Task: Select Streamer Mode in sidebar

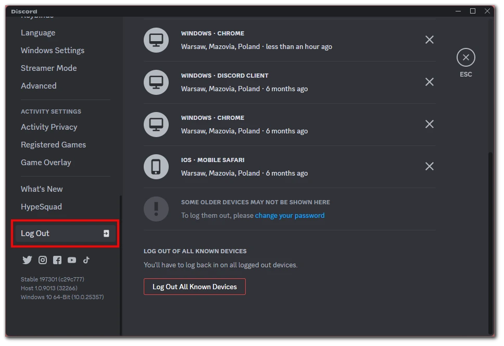Action: pyautogui.click(x=49, y=68)
